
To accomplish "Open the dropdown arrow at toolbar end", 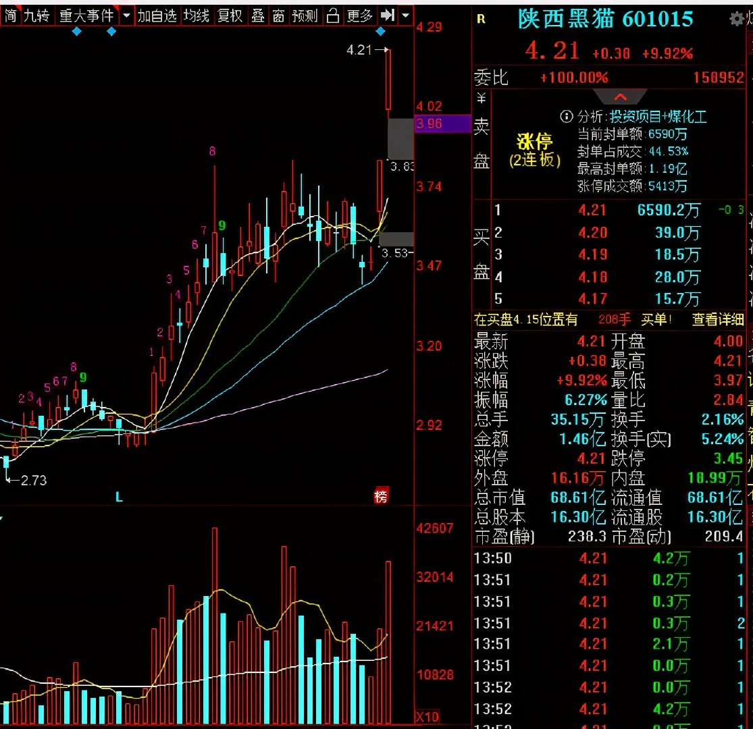I will coord(405,16).
